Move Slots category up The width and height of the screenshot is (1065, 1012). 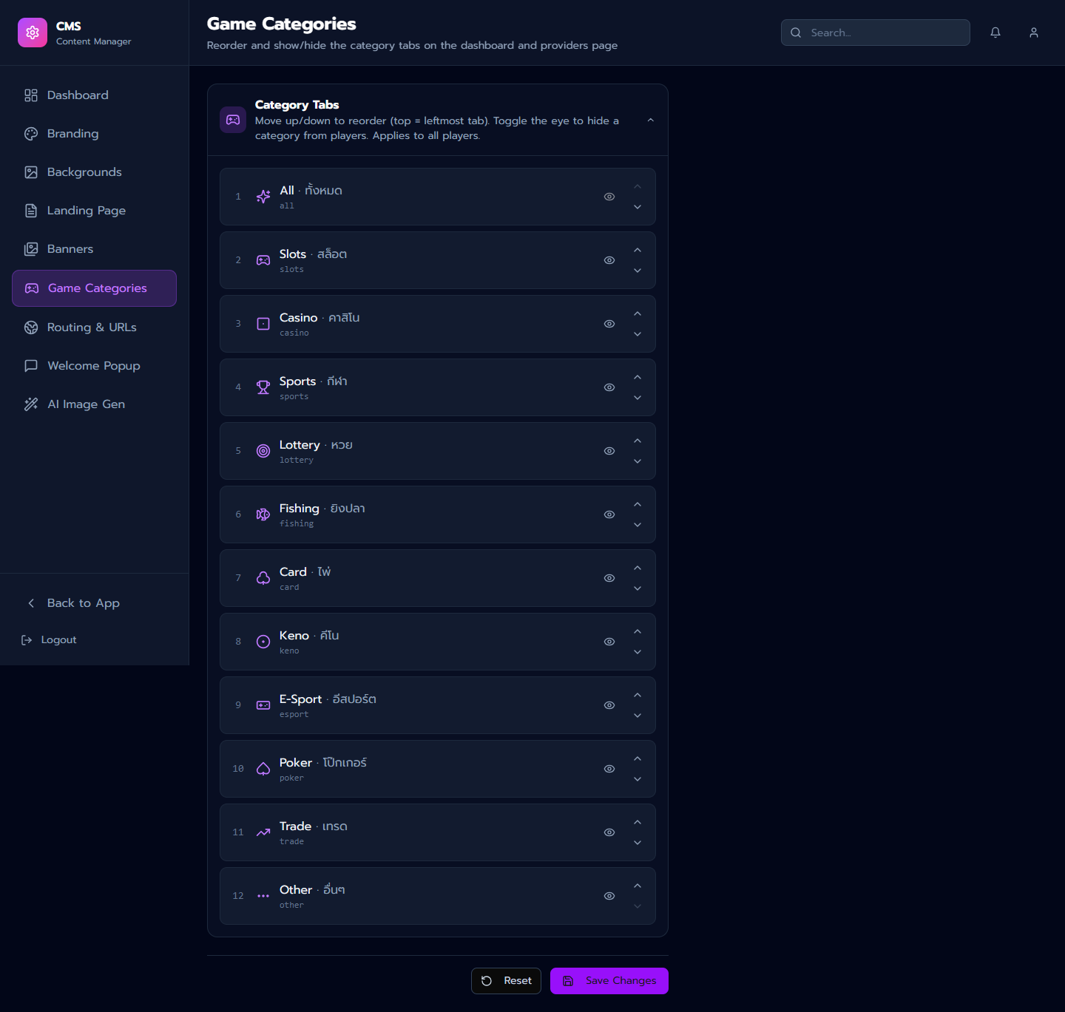[638, 250]
